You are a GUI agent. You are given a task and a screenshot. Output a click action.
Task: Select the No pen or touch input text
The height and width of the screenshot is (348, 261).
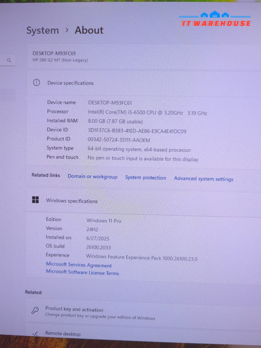[143, 159]
